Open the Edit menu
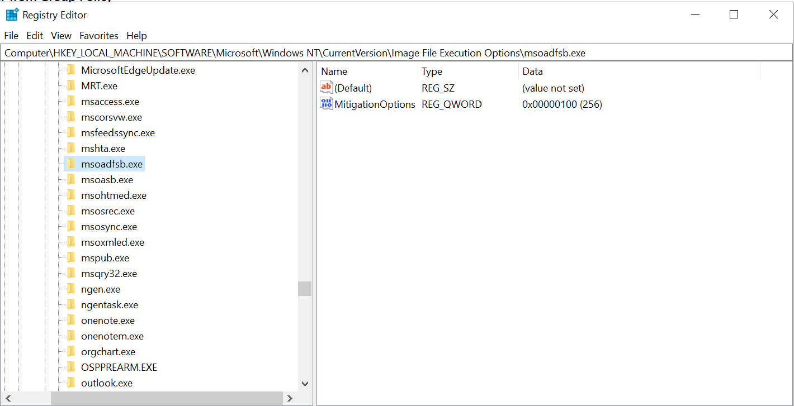The width and height of the screenshot is (794, 406). 35,36
